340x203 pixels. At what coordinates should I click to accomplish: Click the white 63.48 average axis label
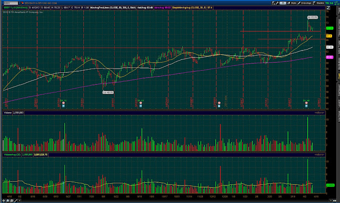[x=329, y=47]
